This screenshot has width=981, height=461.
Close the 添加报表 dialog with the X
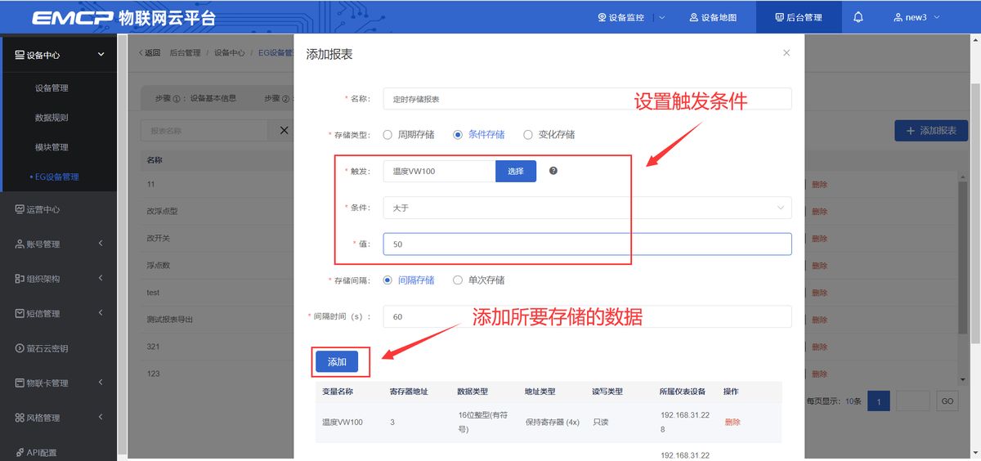tap(786, 53)
